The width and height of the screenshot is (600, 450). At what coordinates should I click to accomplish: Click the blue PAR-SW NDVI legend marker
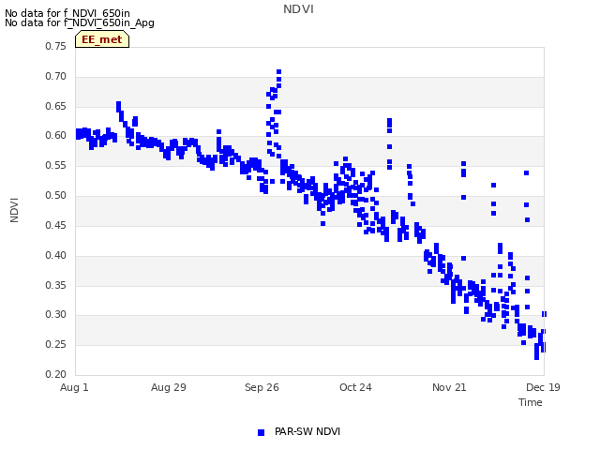click(x=261, y=432)
